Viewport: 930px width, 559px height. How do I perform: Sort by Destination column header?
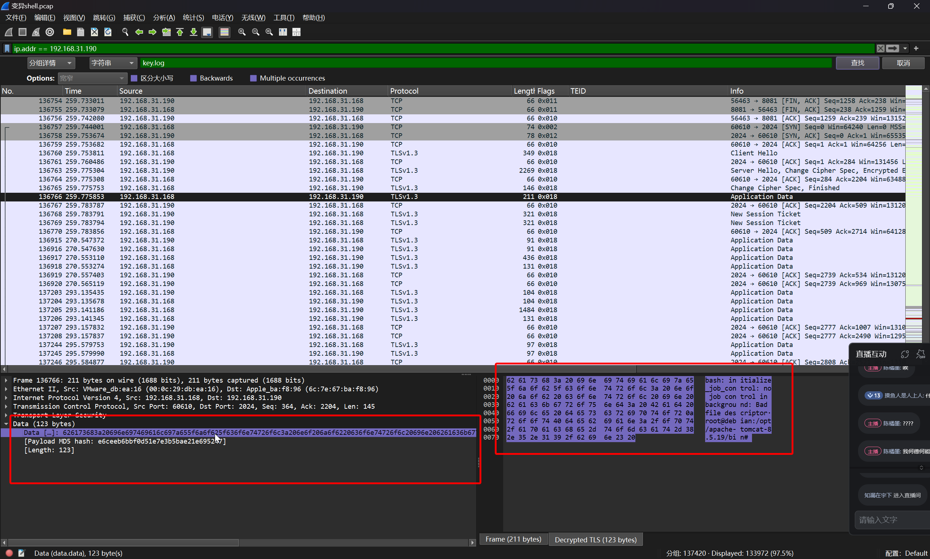click(347, 91)
